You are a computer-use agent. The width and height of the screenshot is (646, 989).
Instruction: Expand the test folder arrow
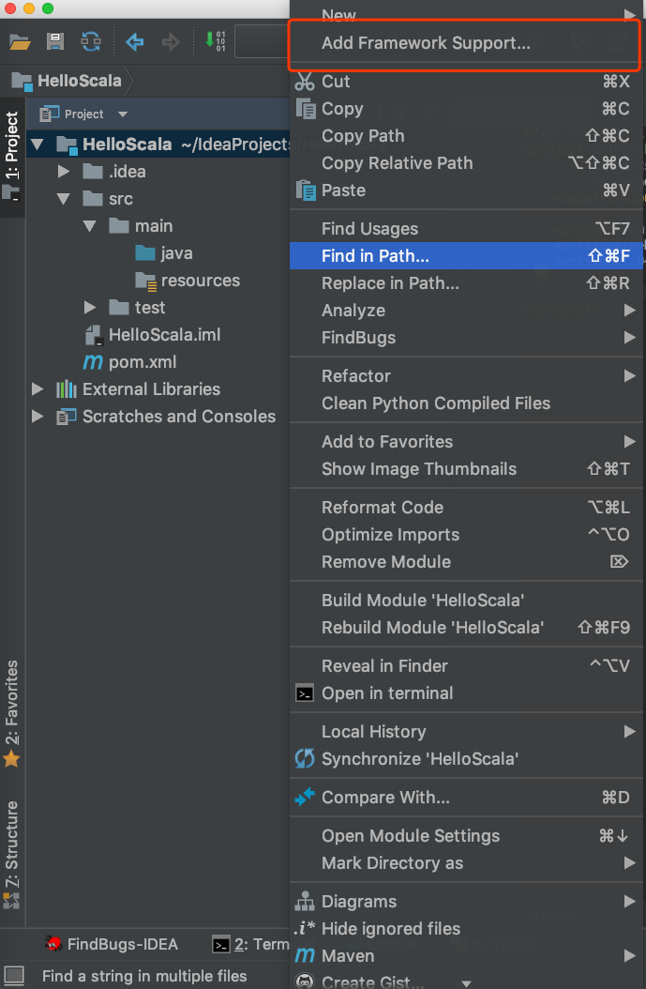(90, 308)
